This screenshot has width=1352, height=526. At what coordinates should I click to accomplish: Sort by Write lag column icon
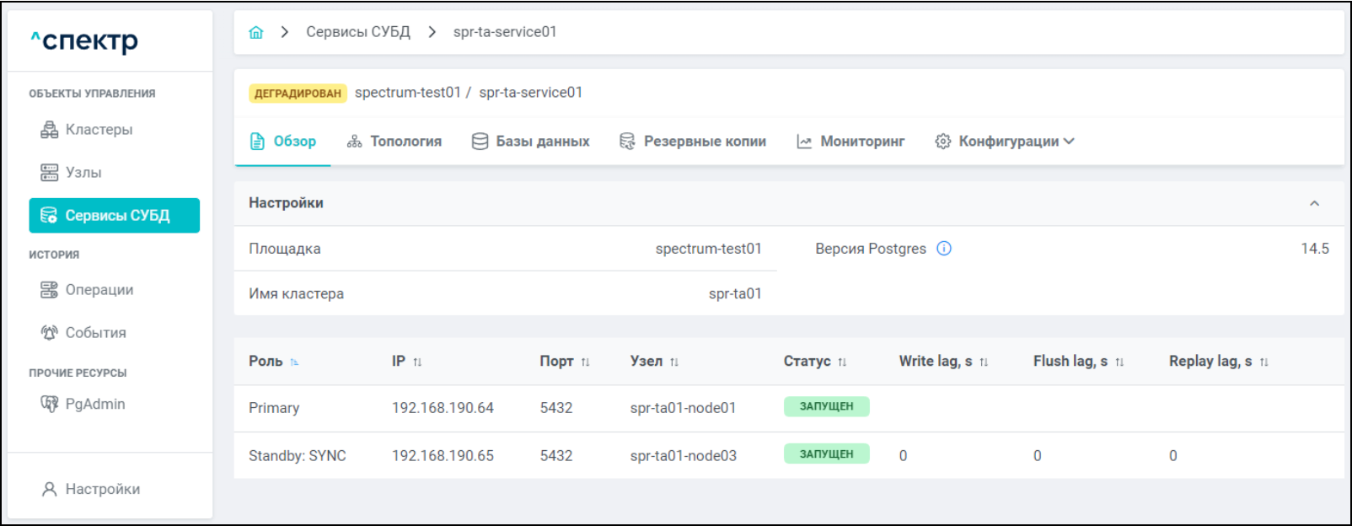click(x=984, y=362)
